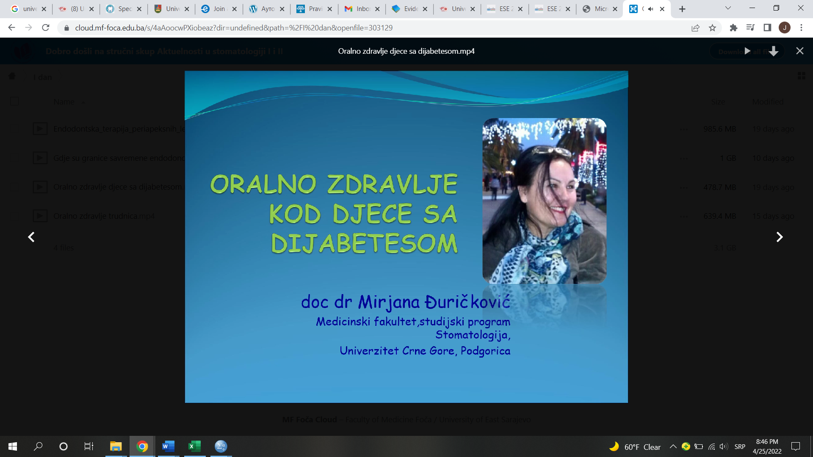Go back in browser history

coord(11,28)
